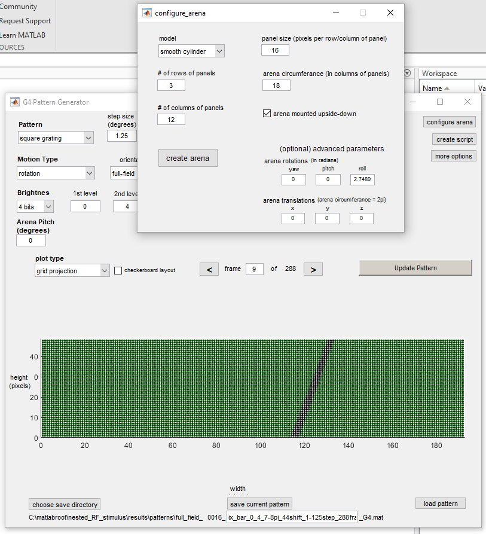Screen dimensions: 486x534
Task: Open the plot type grid projection dropdown
Action: coord(72,271)
